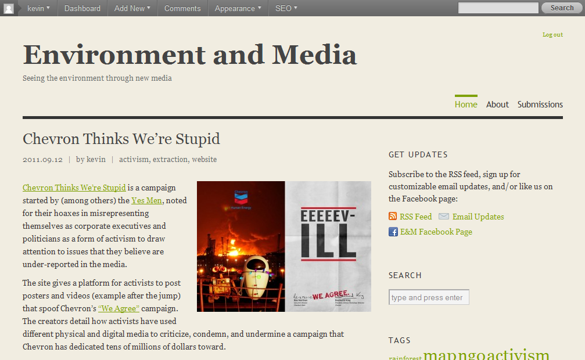This screenshot has height=360, width=585.
Task: Follow the "We Agree" link
Action: tap(119, 308)
